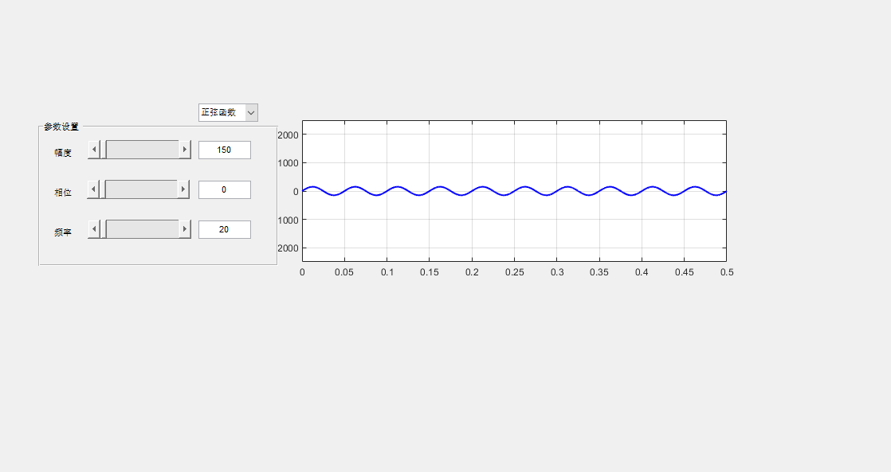
Task: Click the 幅度 slider track
Action: tap(142, 150)
